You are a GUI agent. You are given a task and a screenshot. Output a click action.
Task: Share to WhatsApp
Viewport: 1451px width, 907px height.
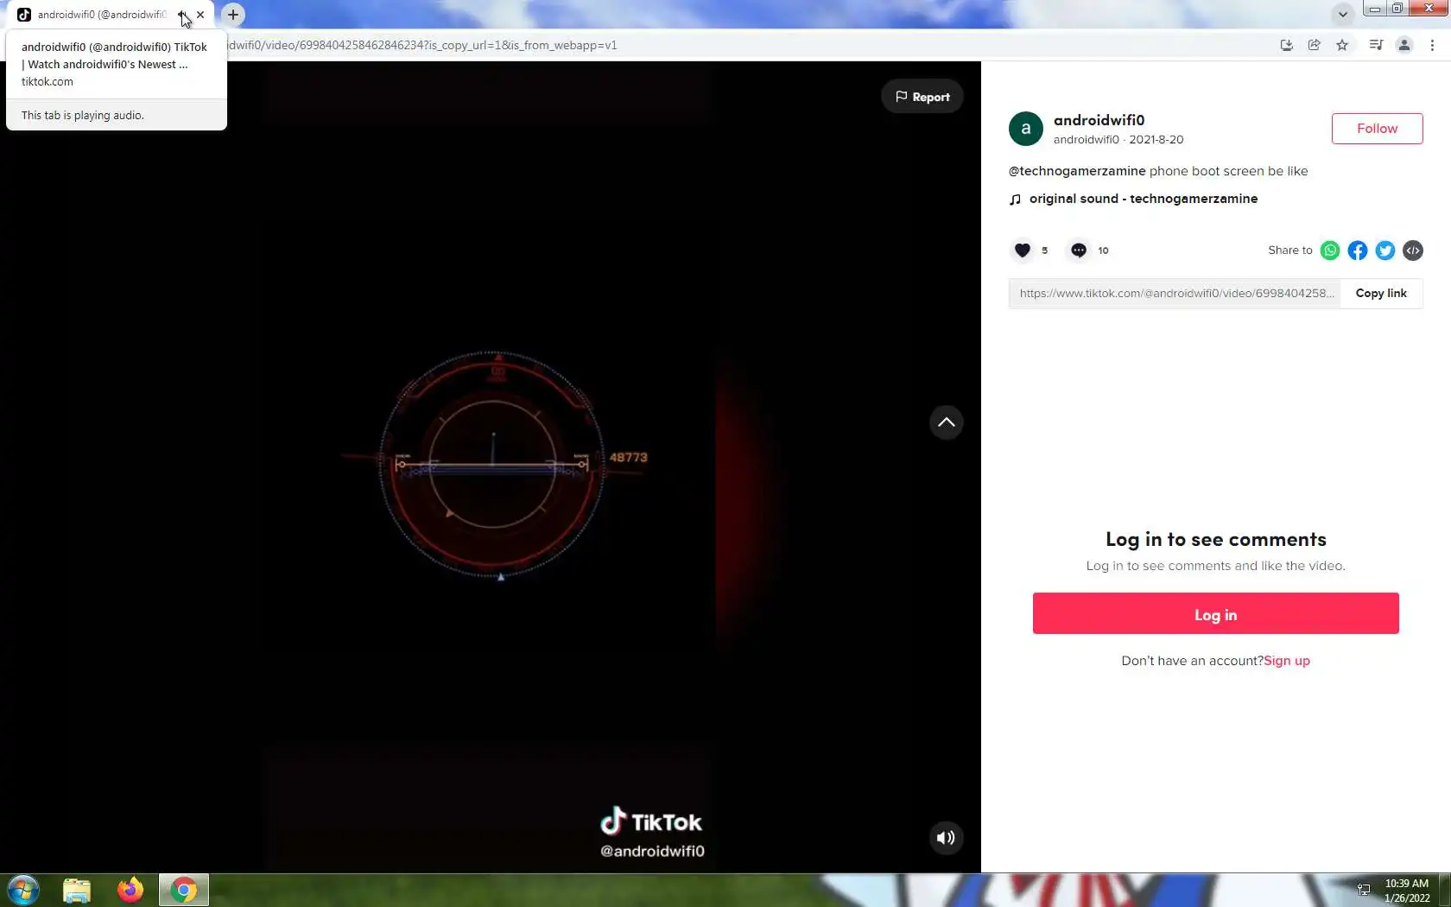[x=1330, y=251]
